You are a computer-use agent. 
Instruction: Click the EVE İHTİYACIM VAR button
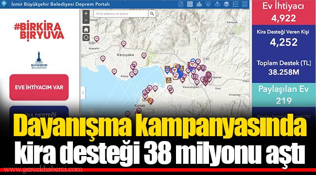(39, 87)
